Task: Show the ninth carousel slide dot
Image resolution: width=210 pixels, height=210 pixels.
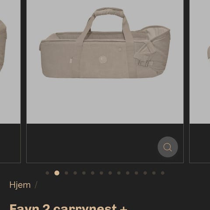Action: coord(119,173)
